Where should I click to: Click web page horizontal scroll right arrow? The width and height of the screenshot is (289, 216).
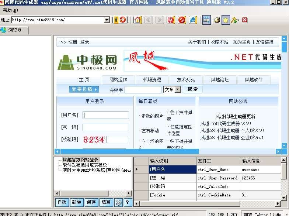[x=278, y=151]
